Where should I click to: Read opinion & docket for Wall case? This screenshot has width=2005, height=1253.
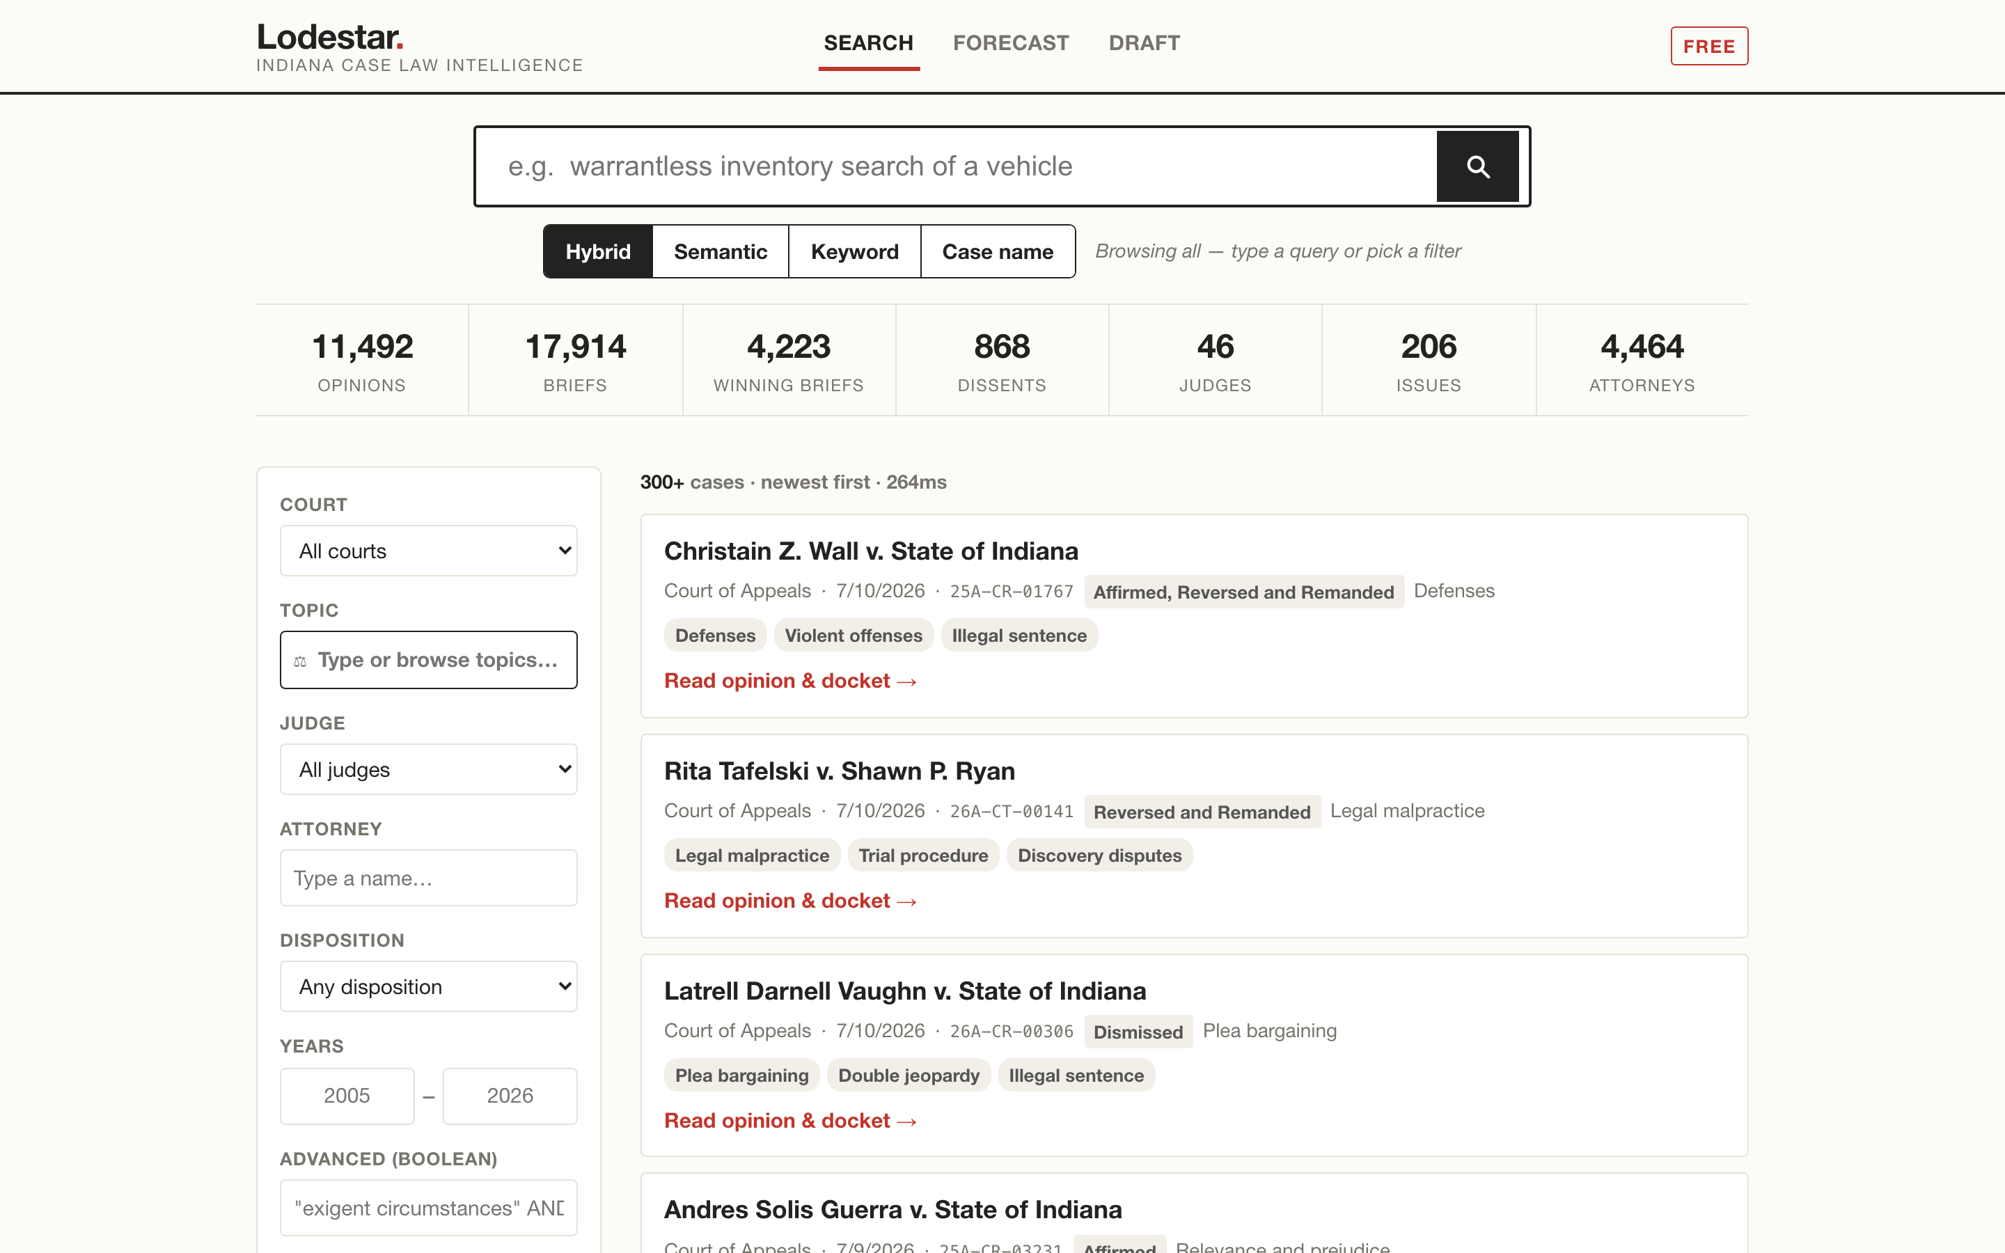790,681
